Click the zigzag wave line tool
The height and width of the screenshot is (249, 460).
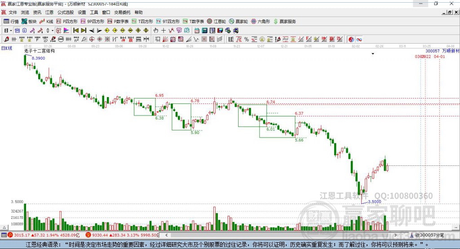pyautogui.click(x=196, y=40)
